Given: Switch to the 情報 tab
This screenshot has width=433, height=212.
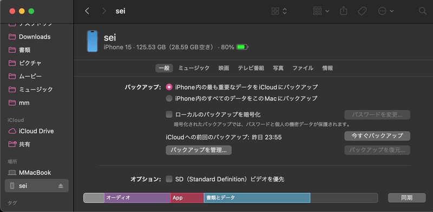Looking at the screenshot, I should coord(327,68).
